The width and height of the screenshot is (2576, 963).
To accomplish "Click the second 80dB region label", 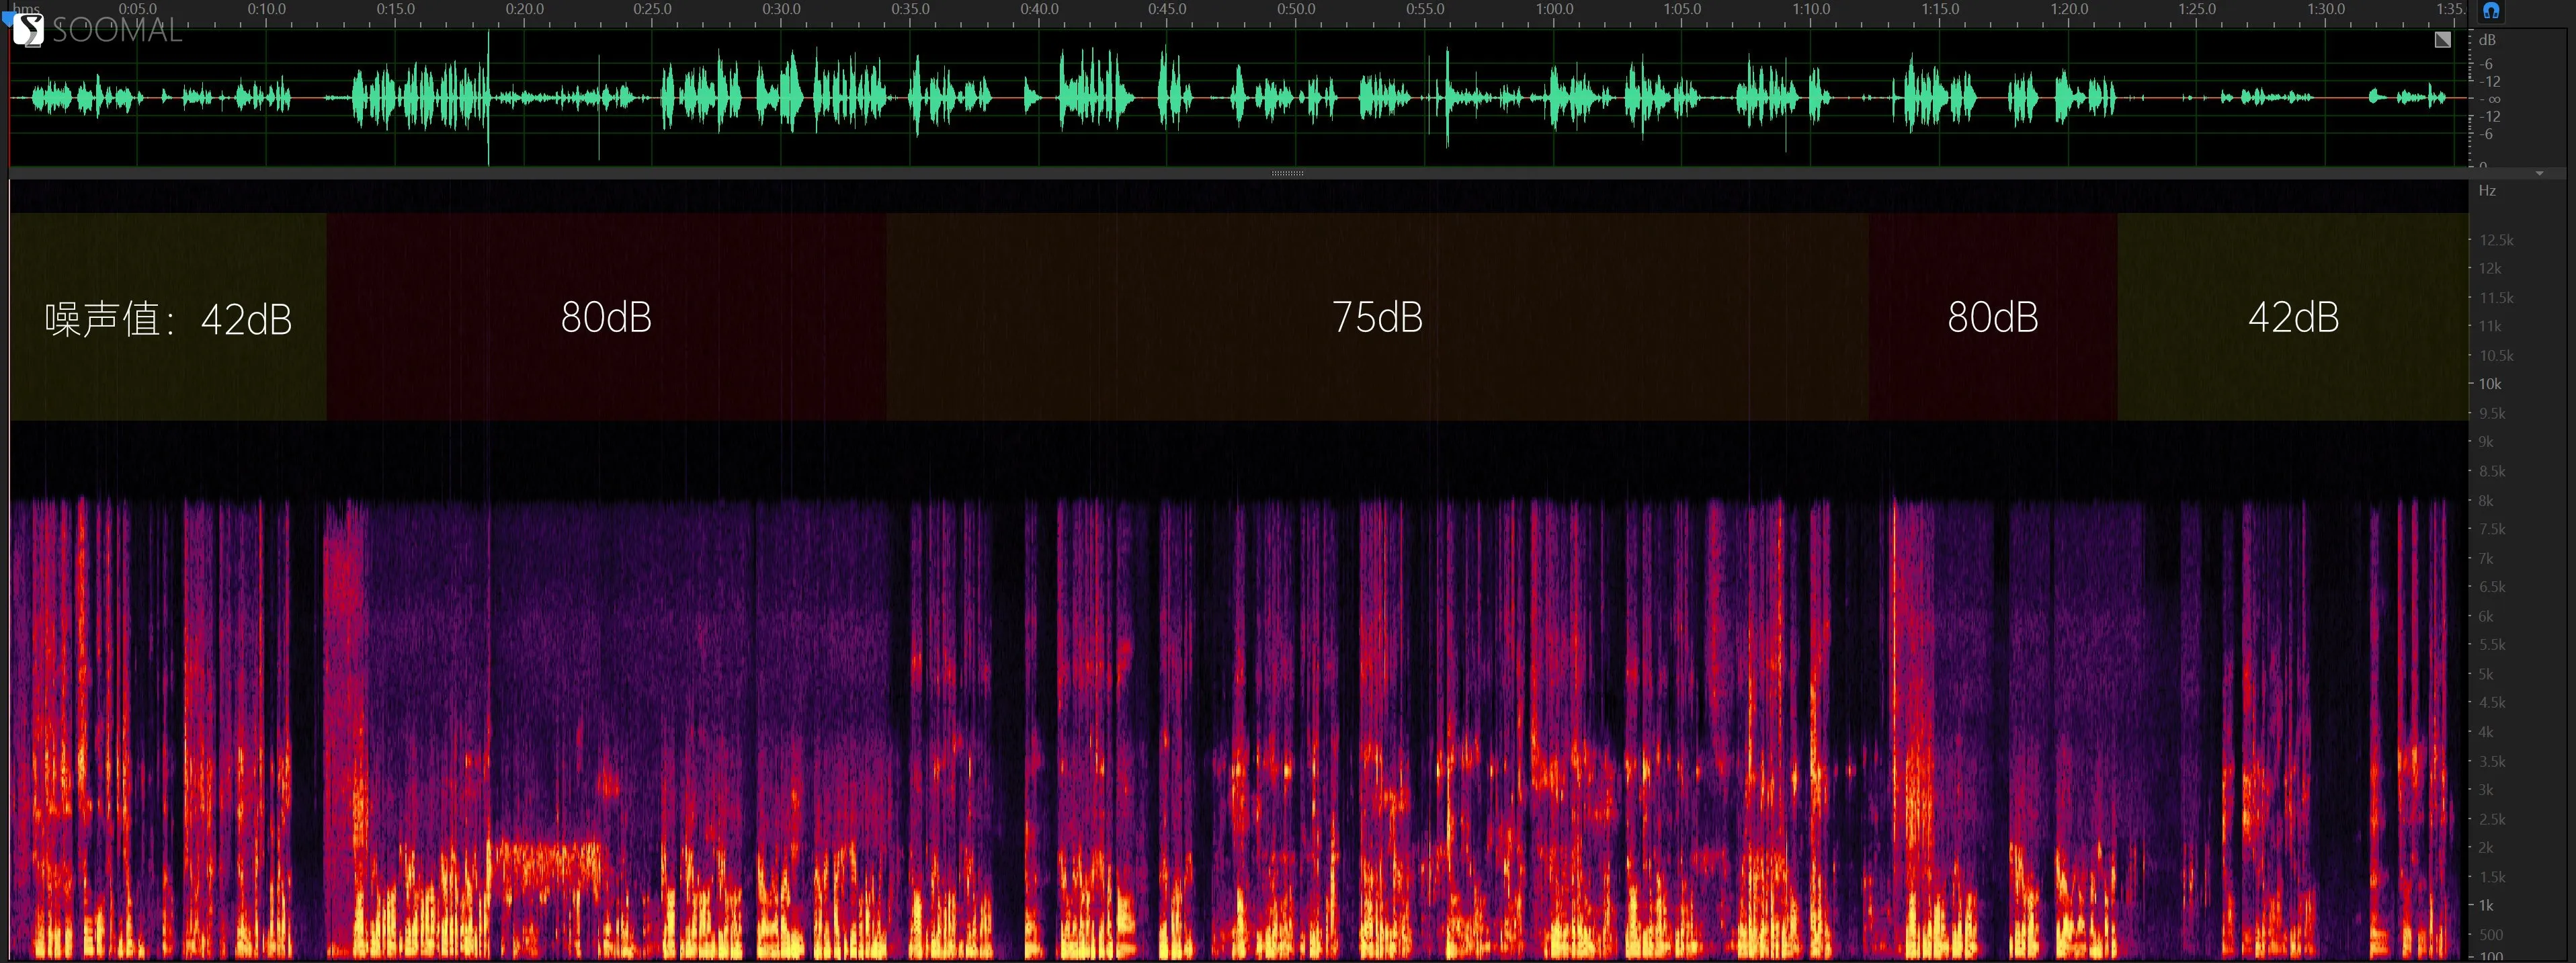I will coord(1992,317).
